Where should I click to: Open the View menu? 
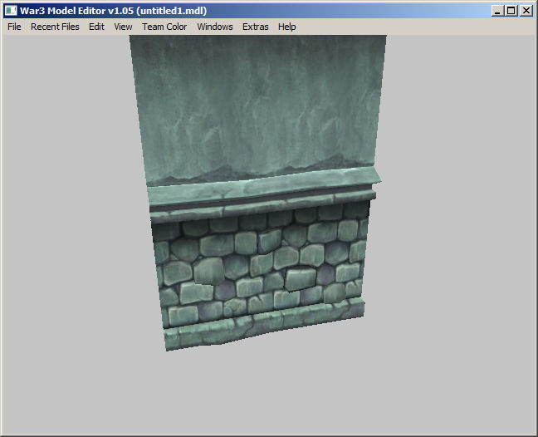tap(123, 27)
